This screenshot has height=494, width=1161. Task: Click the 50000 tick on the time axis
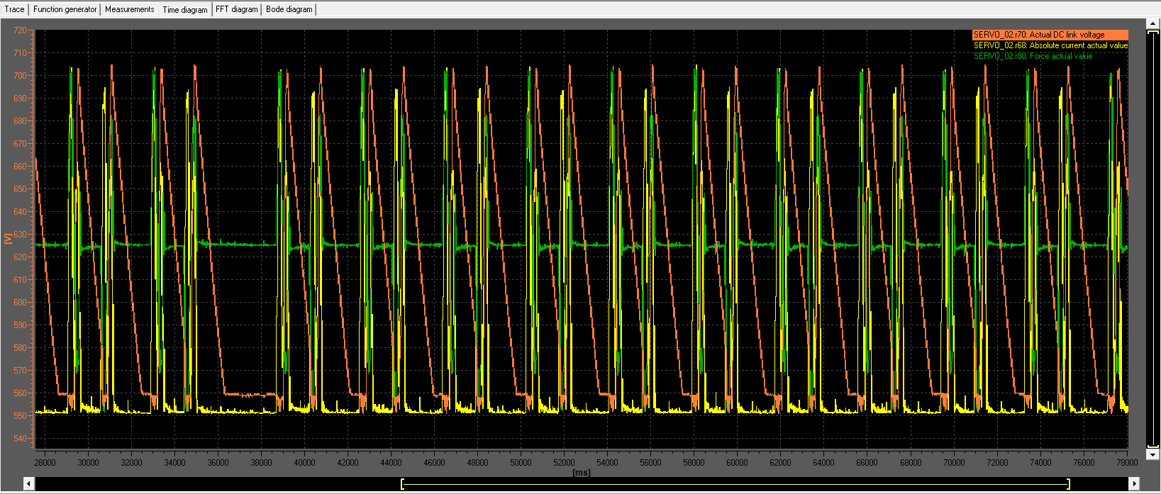521,463
